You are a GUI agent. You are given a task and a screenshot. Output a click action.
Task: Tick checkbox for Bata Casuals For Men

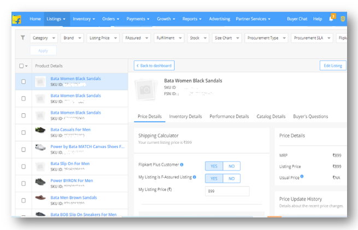pyautogui.click(x=24, y=132)
